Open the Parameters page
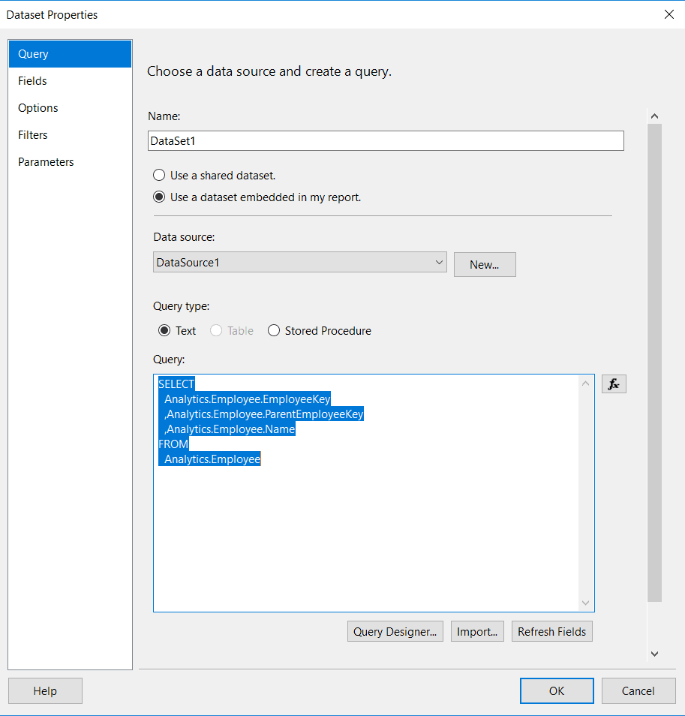 tap(46, 162)
